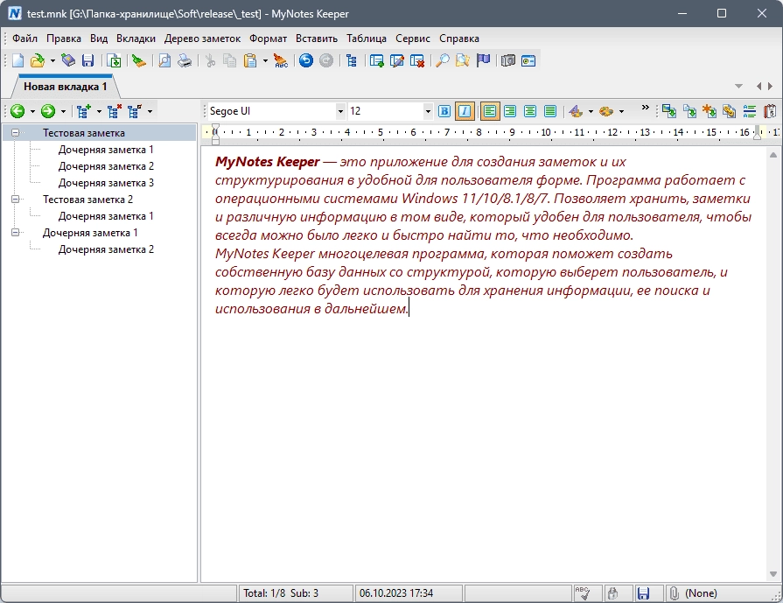Open the Правка menu
This screenshot has height=603, width=783.
pyautogui.click(x=63, y=39)
